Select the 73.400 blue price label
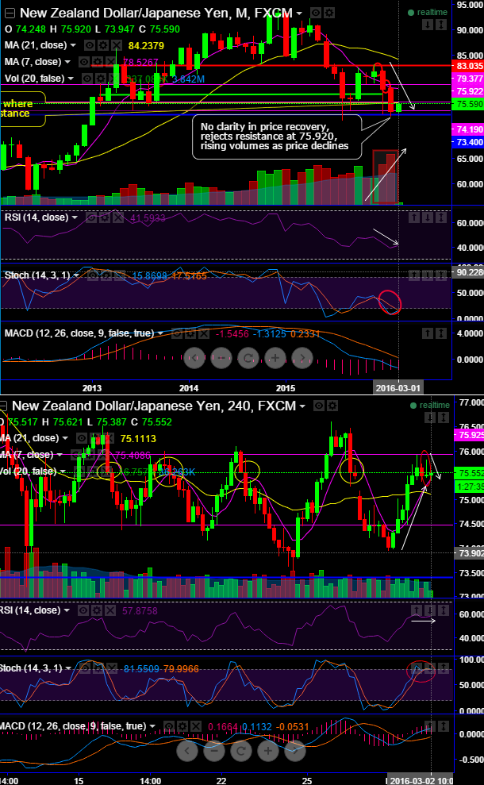484x785 pixels. point(467,143)
